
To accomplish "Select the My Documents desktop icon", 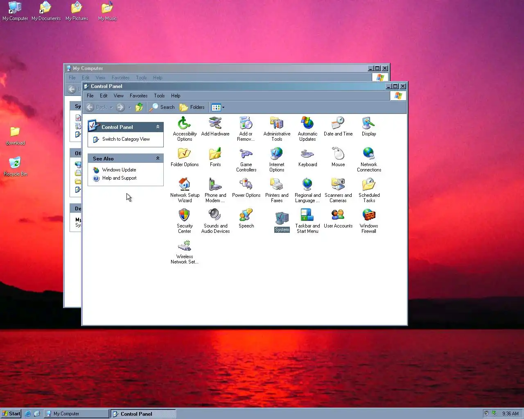I will tap(46, 11).
